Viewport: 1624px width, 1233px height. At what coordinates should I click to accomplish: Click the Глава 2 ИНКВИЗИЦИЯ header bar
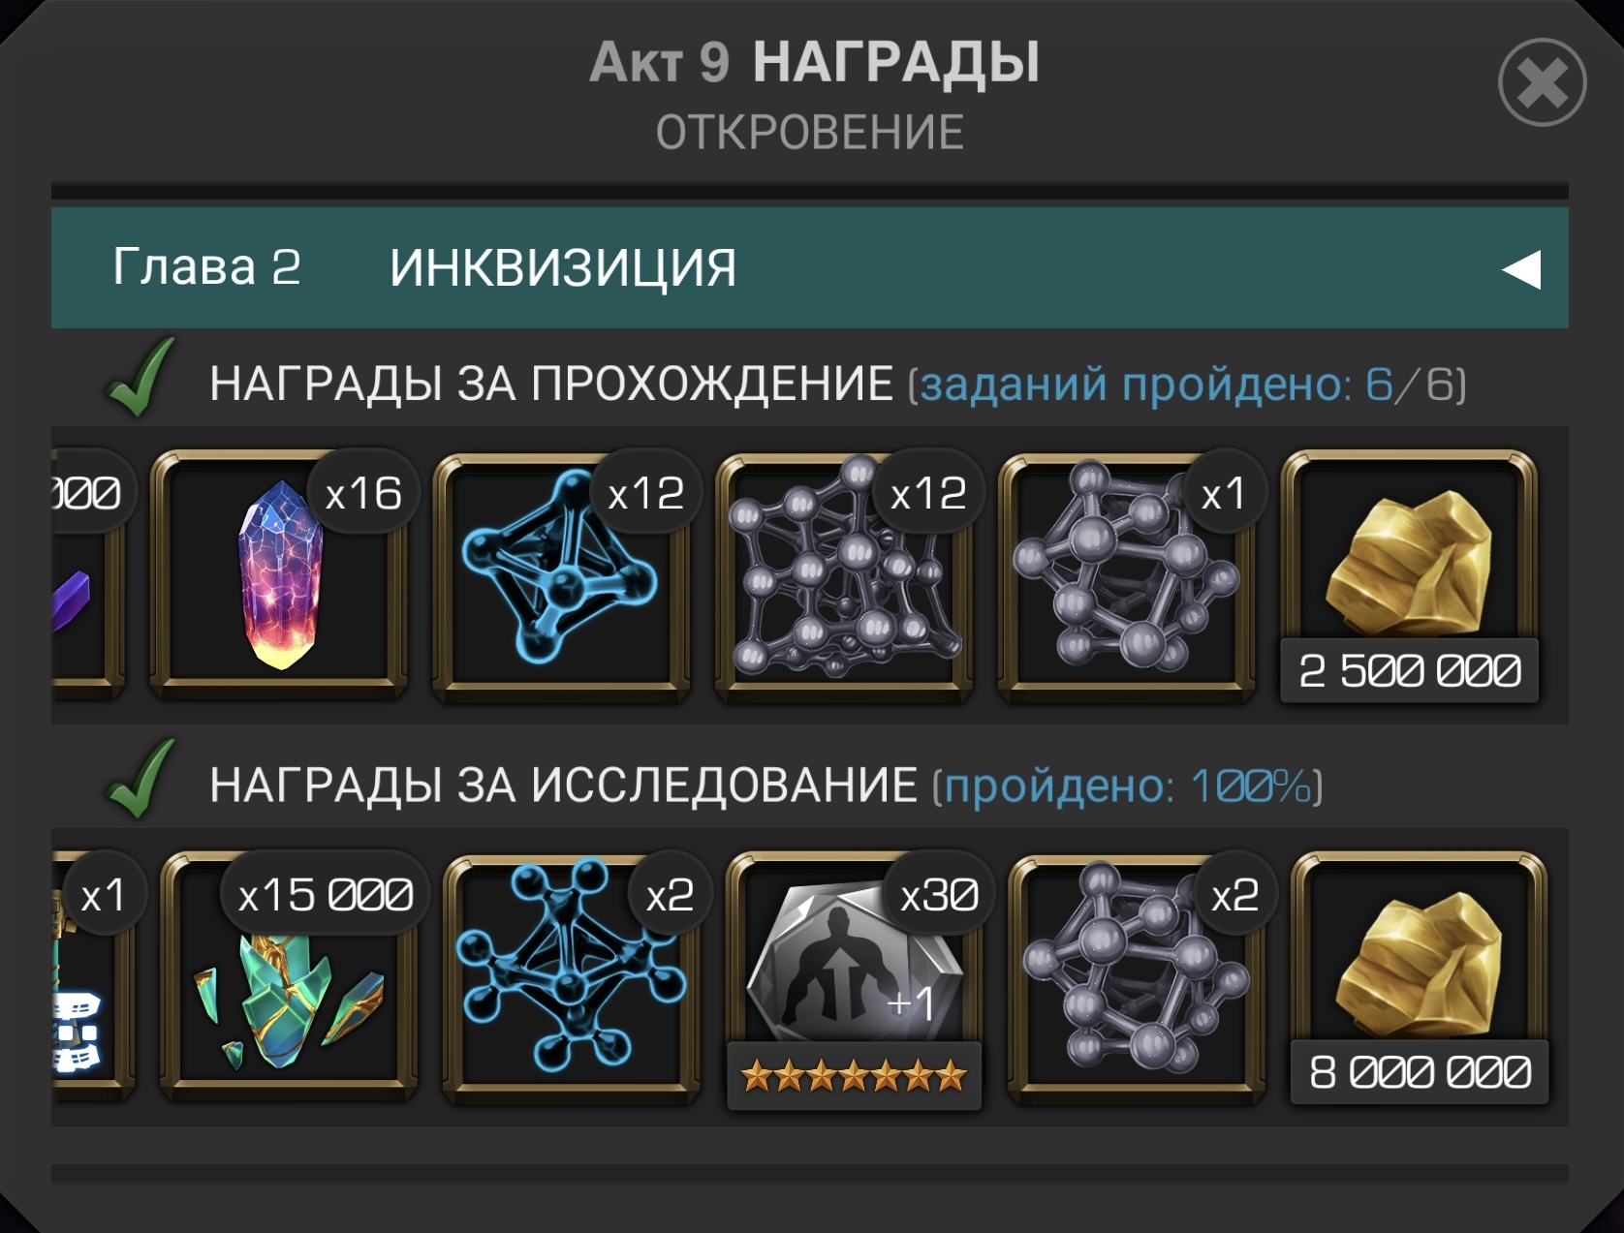(810, 267)
